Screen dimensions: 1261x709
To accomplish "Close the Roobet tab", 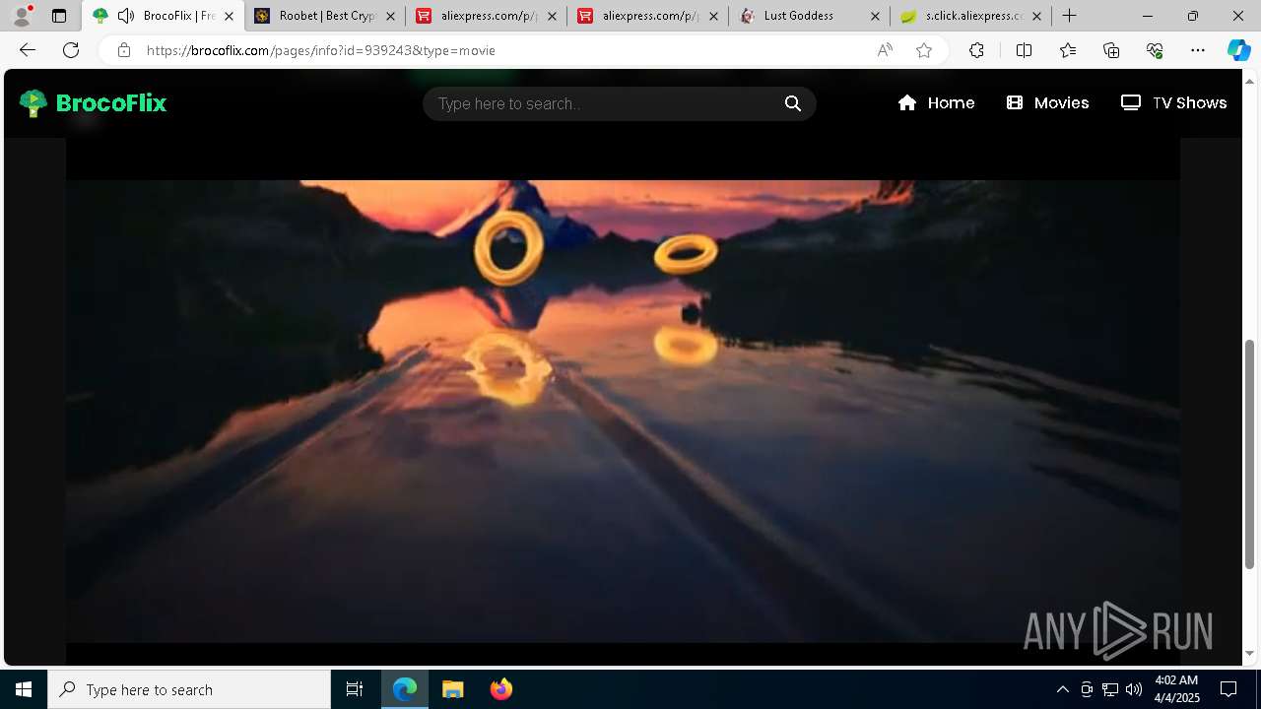I will 390,16.
